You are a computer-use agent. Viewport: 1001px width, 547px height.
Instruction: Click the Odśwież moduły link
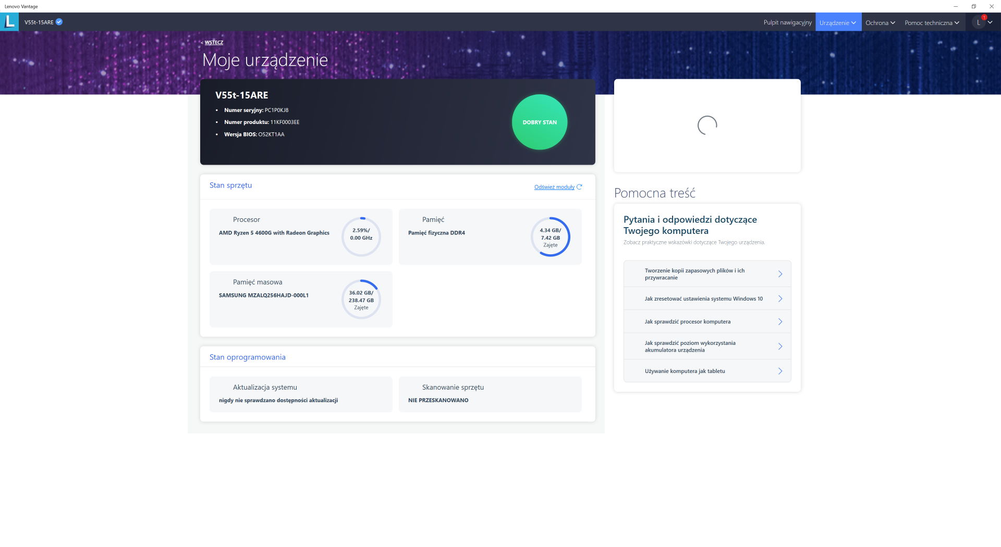pos(554,187)
